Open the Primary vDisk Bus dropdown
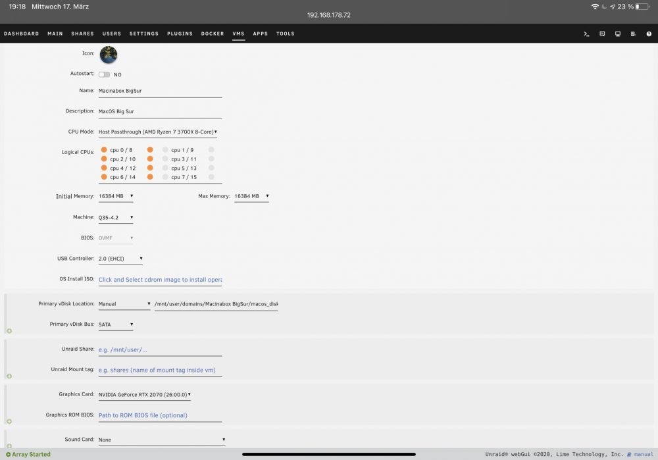This screenshot has height=460, width=658. 116,324
